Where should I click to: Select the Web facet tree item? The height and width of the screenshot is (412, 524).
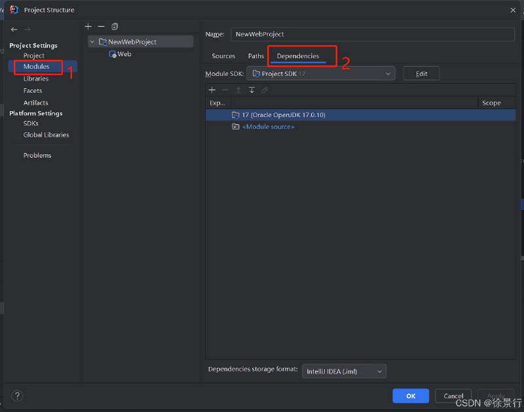121,54
